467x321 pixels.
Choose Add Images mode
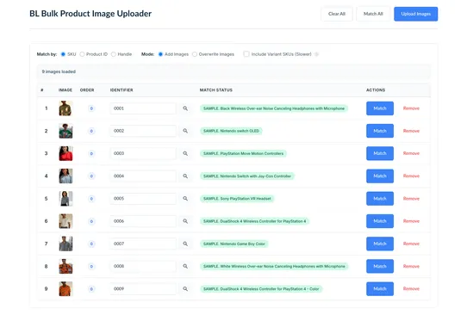[x=160, y=54]
